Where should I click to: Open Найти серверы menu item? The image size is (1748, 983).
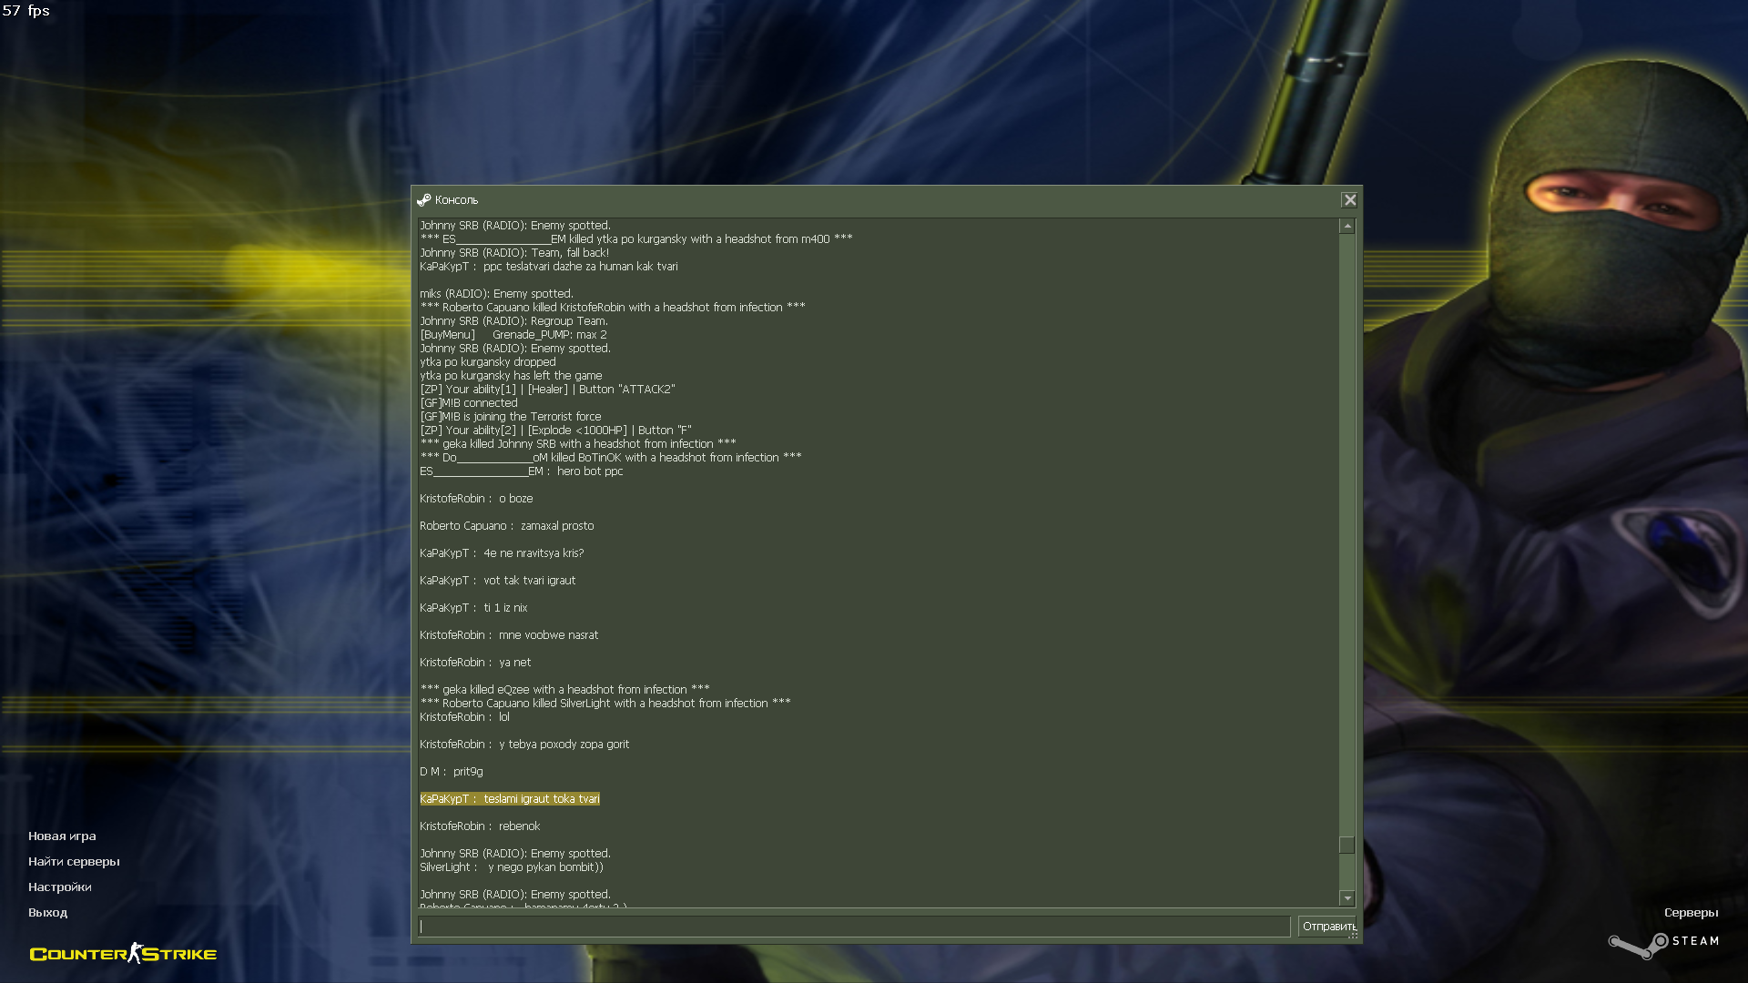coord(74,861)
